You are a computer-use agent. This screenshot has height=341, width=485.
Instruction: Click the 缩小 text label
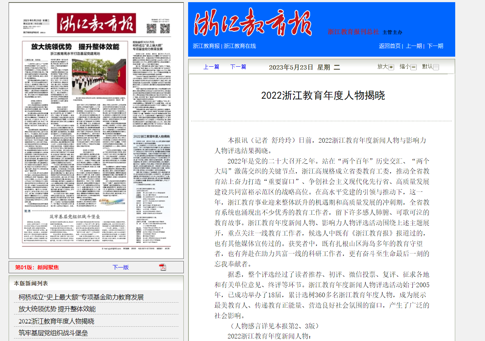click(405, 66)
